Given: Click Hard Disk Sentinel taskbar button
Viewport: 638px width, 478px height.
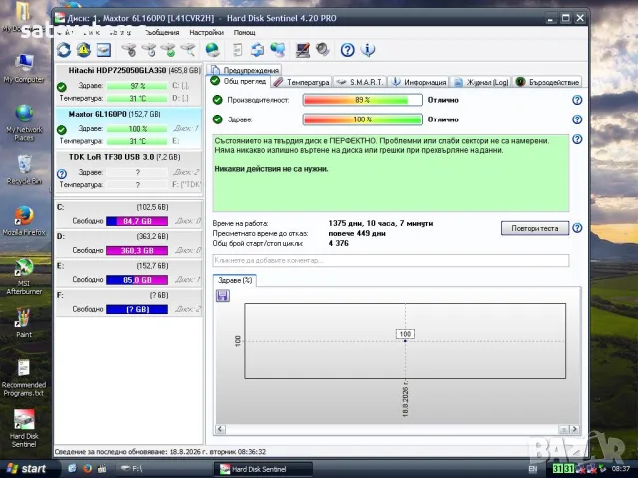Looking at the screenshot, I should tap(263, 469).
